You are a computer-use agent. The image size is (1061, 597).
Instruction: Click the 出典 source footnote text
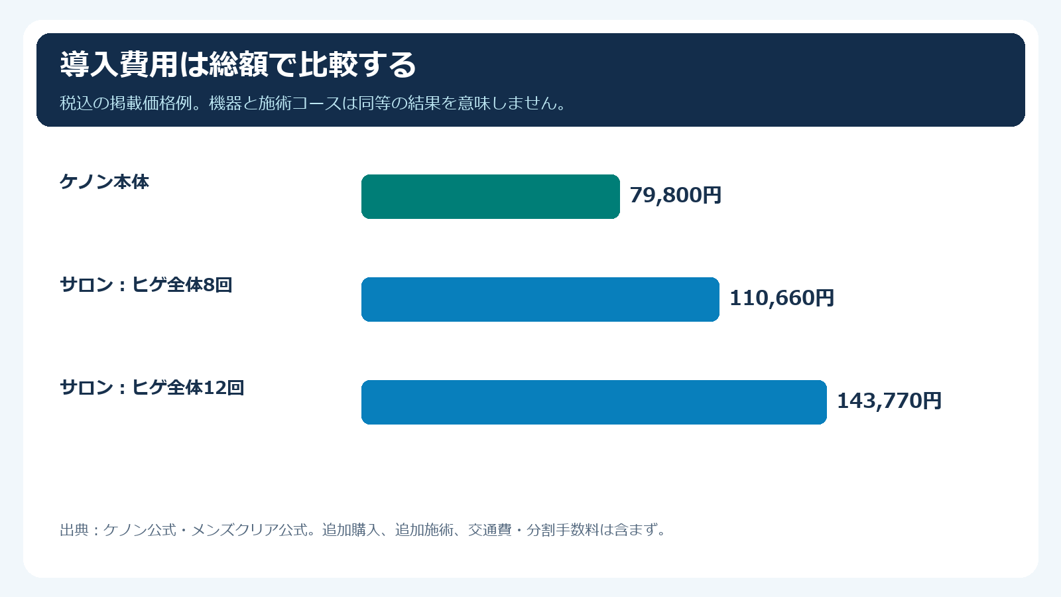[x=363, y=530]
